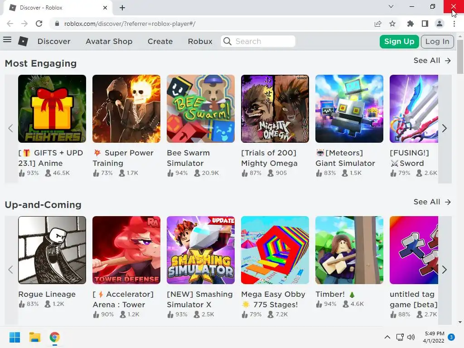Click the scrollbar down arrow
This screenshot has height=348, width=464.
pos(460,322)
